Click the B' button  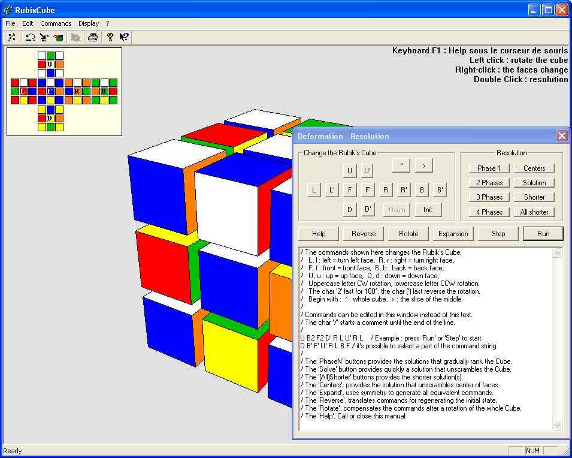point(440,190)
